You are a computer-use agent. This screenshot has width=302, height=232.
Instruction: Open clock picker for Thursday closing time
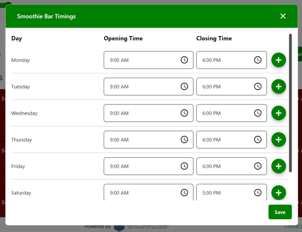point(258,140)
